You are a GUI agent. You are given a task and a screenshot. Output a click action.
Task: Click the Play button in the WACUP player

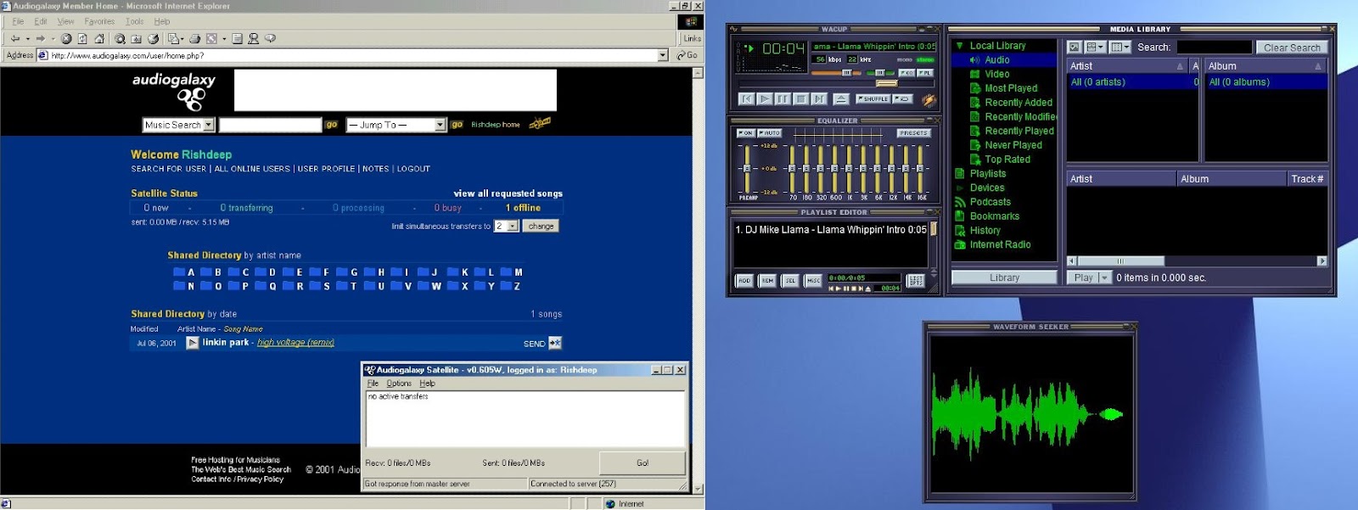764,99
